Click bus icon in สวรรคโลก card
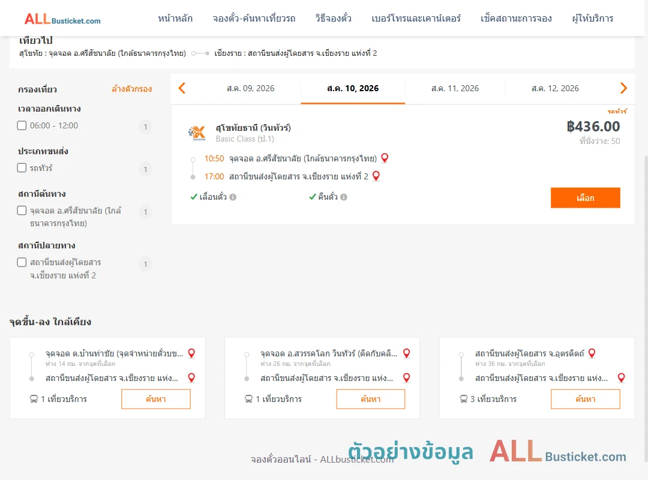Screen dimensions: 648x480 (x=248, y=399)
